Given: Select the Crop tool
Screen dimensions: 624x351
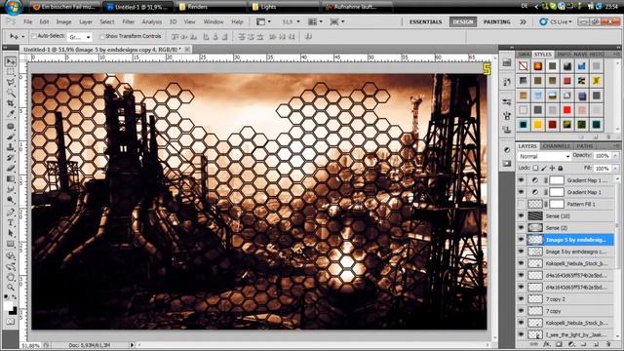Looking at the screenshot, I should [11, 103].
